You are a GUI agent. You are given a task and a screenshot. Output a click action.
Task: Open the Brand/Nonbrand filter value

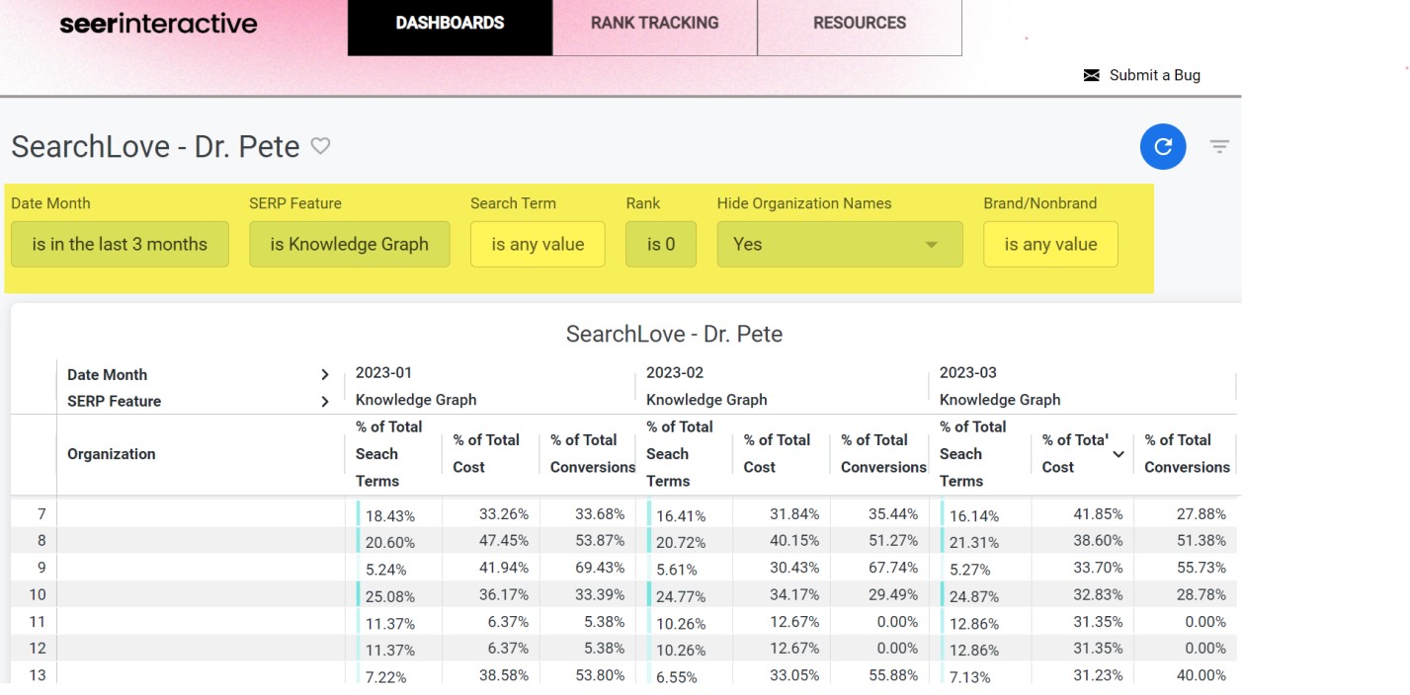(x=1050, y=244)
